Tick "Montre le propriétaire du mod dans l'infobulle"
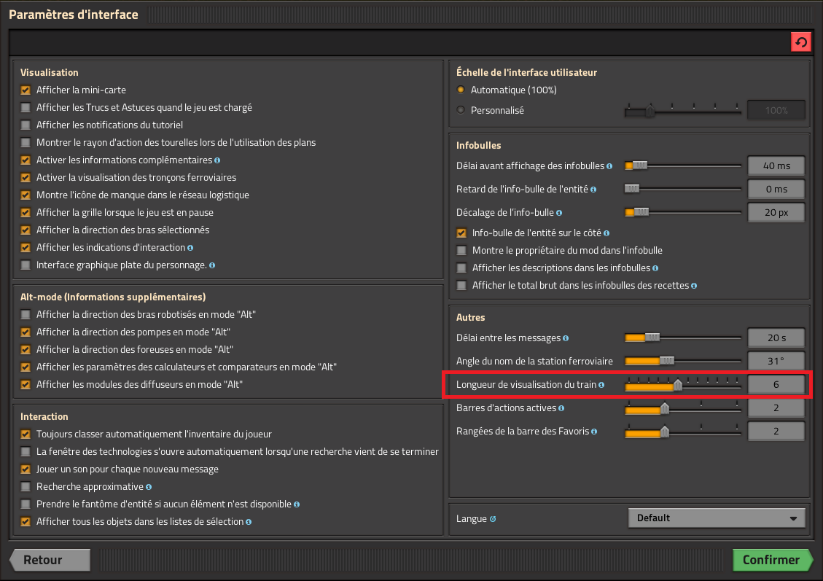This screenshot has width=823, height=581. click(x=461, y=251)
